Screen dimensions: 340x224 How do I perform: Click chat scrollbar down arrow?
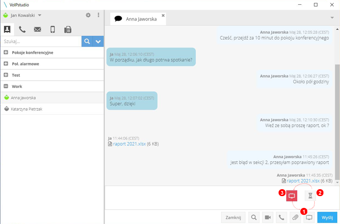point(337,183)
